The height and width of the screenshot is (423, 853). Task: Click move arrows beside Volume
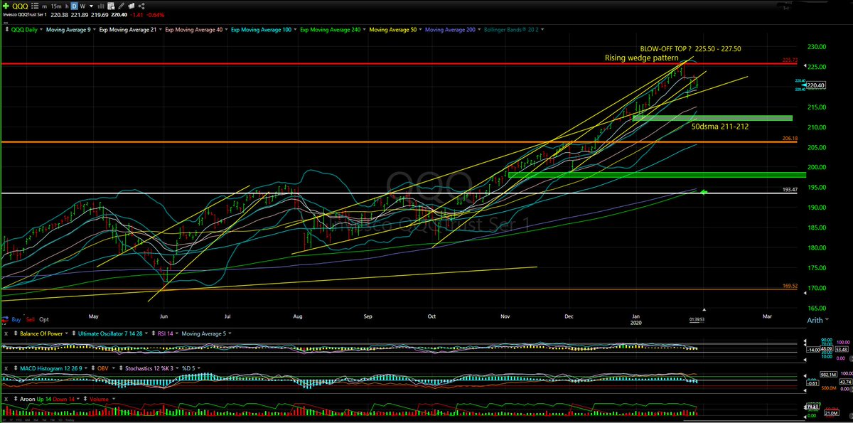(x=85, y=399)
